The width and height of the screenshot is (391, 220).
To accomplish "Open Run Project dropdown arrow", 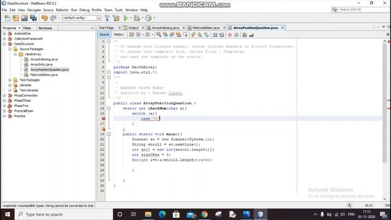I will click(x=131, y=18).
